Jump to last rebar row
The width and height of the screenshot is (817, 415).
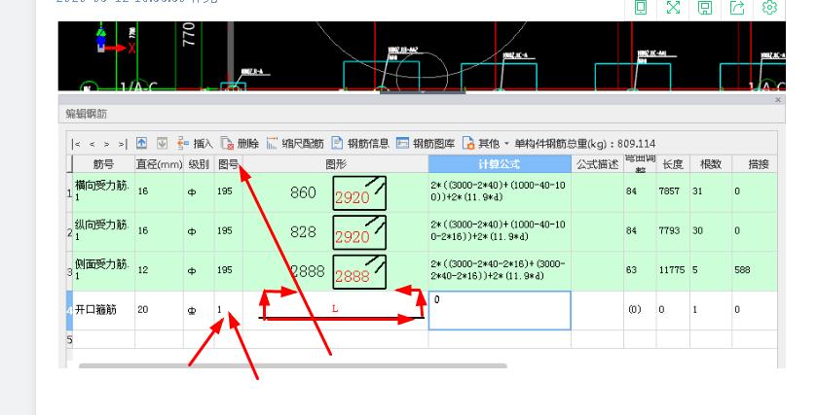123,144
